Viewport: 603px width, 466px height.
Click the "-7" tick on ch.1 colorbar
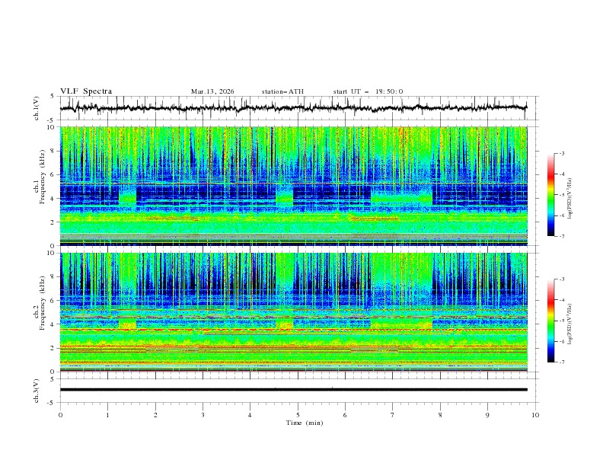(x=561, y=236)
